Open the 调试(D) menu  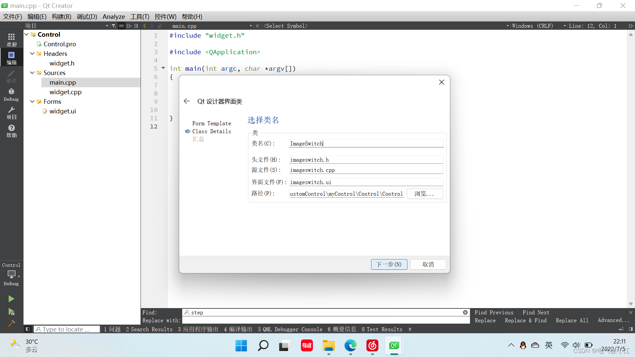87,17
